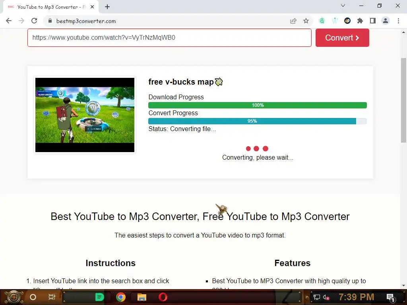The height and width of the screenshot is (305, 407).
Task: Go back to the previous page
Action: (9, 21)
